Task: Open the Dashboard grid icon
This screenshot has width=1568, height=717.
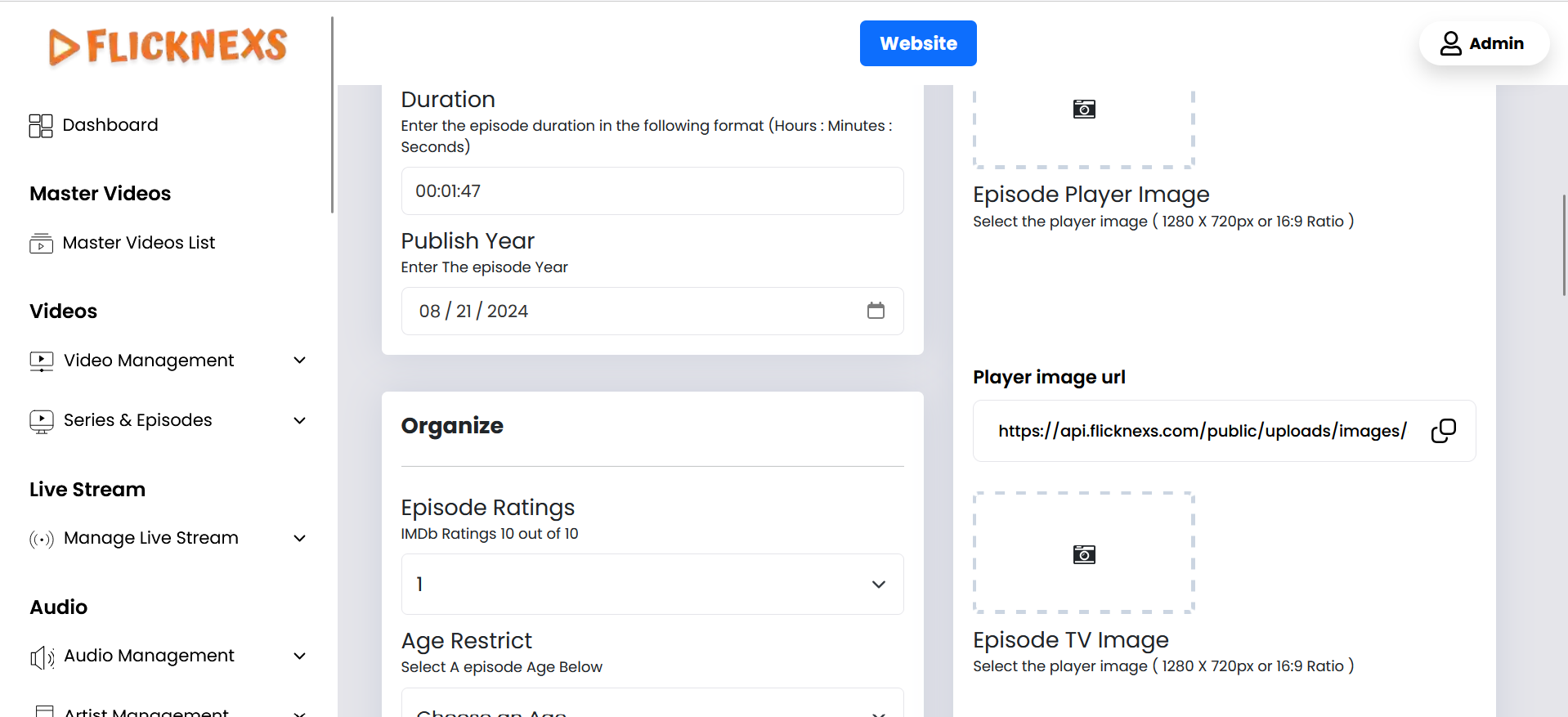Action: point(41,125)
